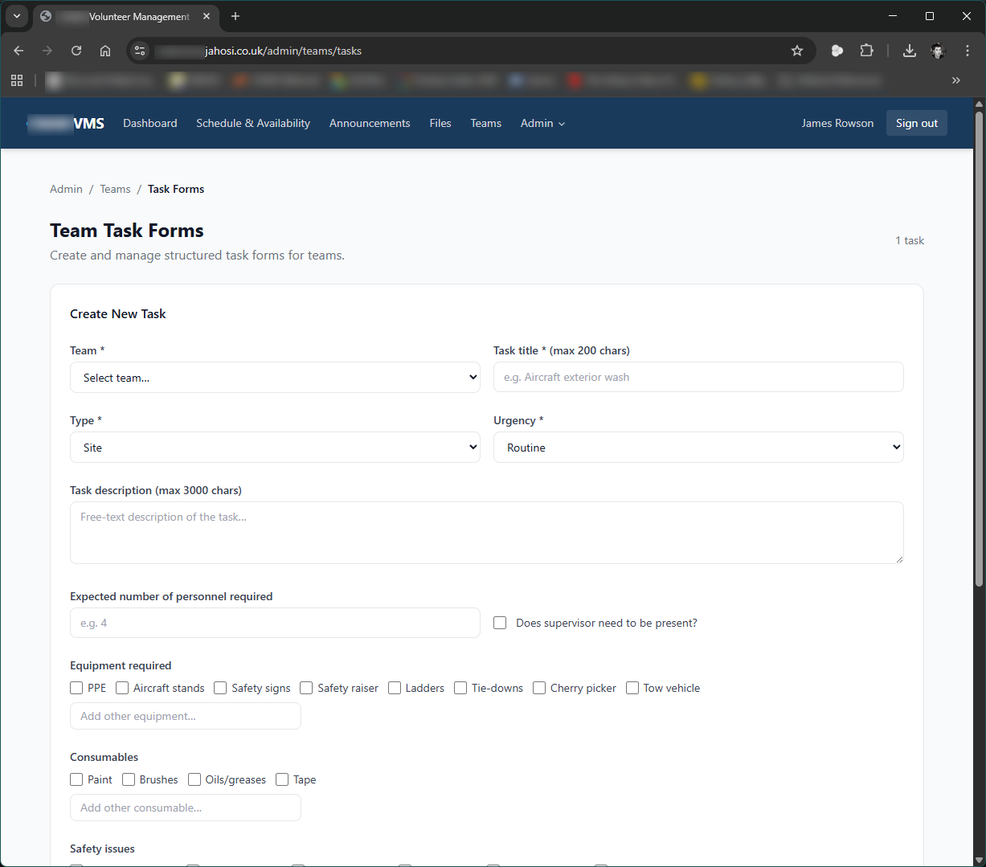Open the tab search dropdown arrow
The width and height of the screenshot is (986, 867).
17,16
